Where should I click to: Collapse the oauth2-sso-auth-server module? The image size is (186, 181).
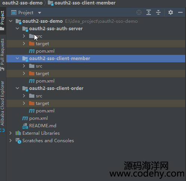pos(18,29)
